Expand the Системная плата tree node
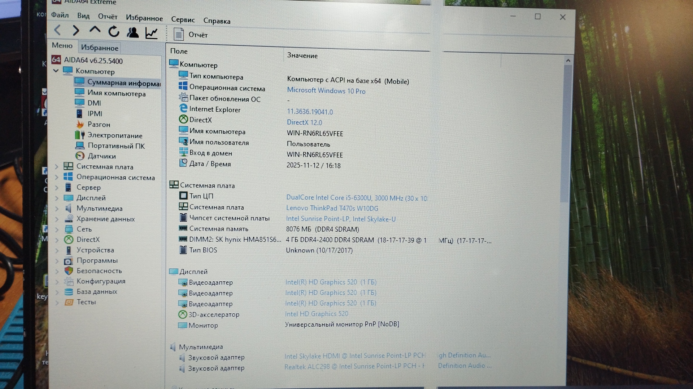Image resolution: width=693 pixels, height=389 pixels. (x=57, y=167)
